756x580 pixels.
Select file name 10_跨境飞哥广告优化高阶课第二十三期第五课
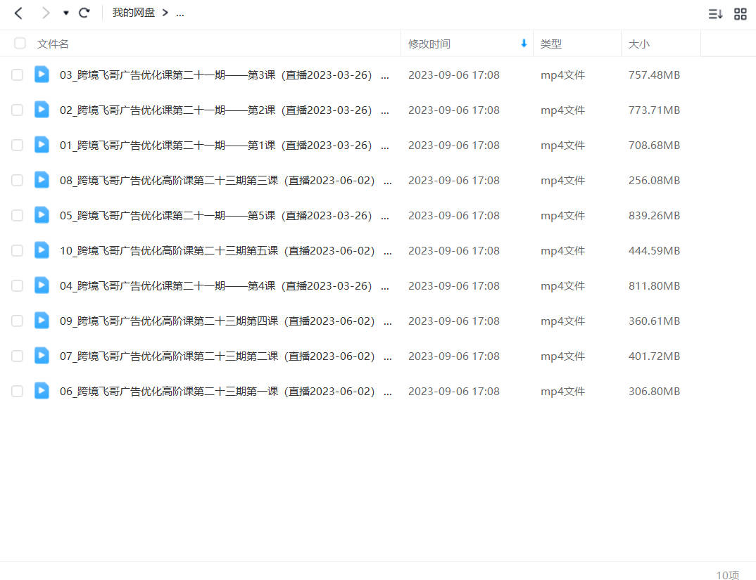click(x=169, y=251)
